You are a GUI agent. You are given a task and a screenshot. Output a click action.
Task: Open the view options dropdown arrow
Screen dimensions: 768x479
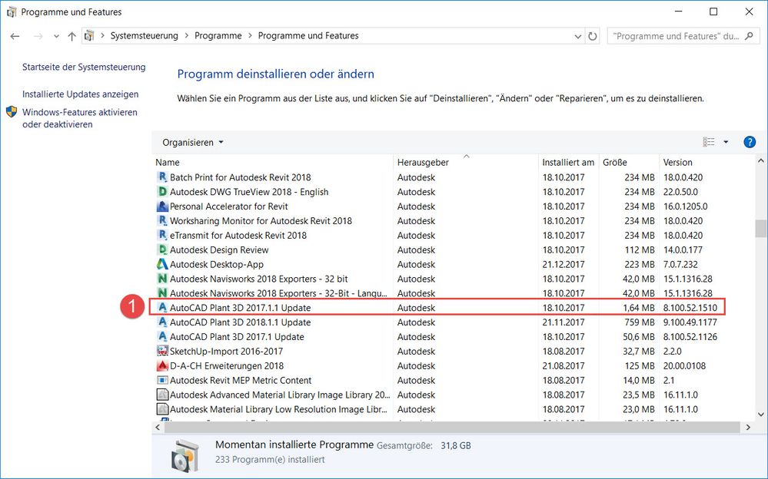pos(726,142)
